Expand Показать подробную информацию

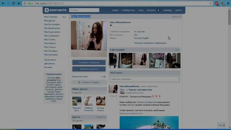pyautogui.click(x=150, y=43)
